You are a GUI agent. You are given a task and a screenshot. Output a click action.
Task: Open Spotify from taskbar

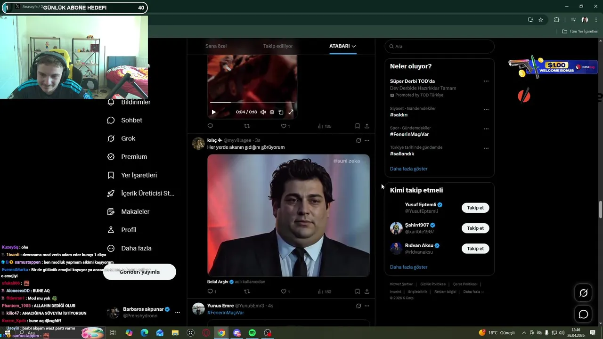click(x=252, y=333)
